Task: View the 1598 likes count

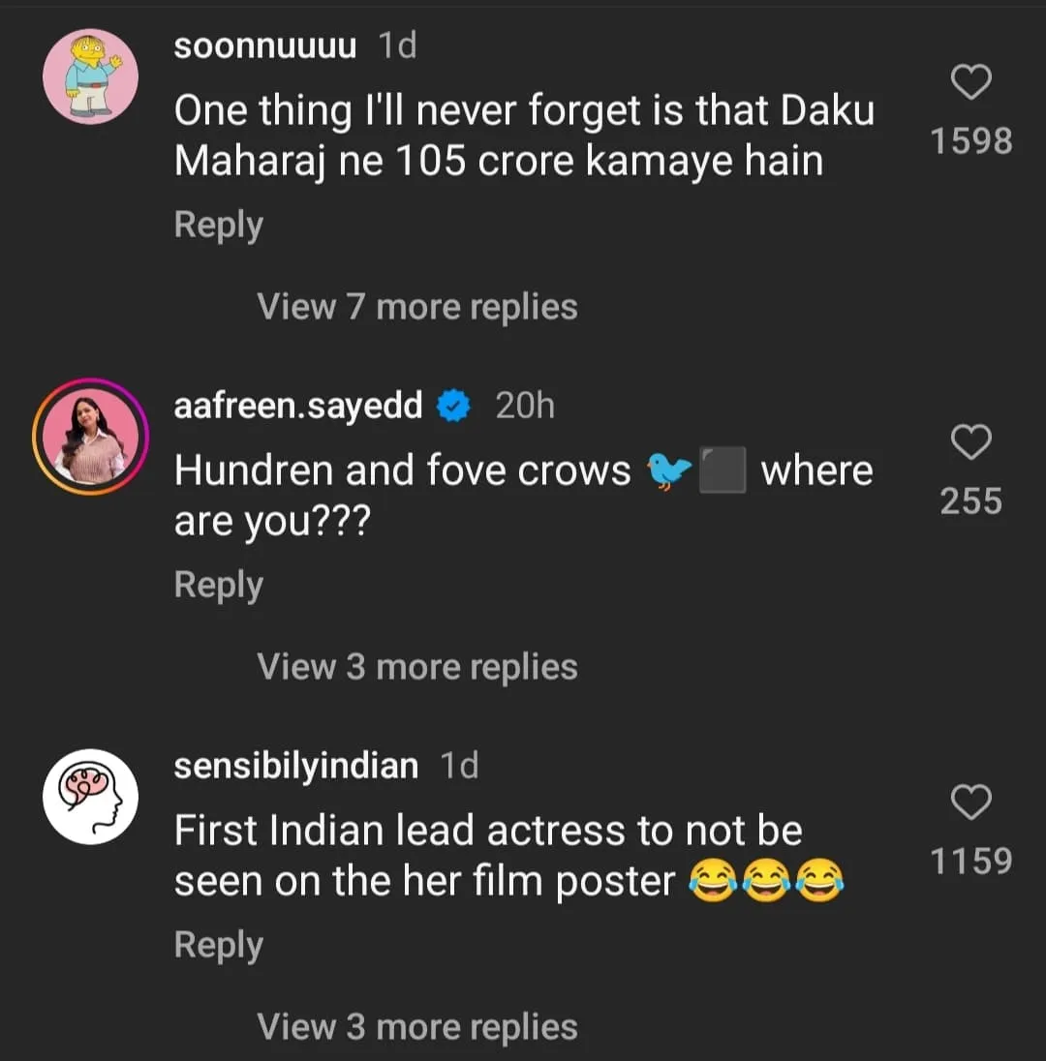Action: tap(970, 141)
